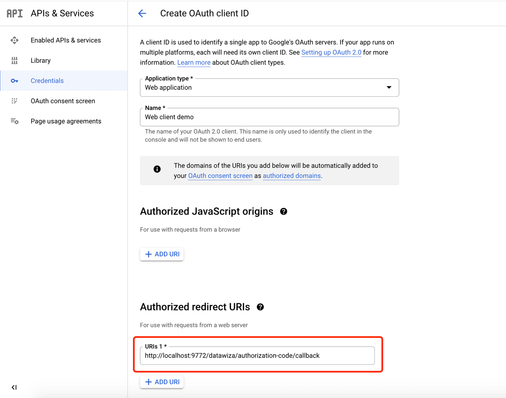The width and height of the screenshot is (506, 398).
Task: Click text 'For use with requests from a web server'
Action: [x=194, y=325]
